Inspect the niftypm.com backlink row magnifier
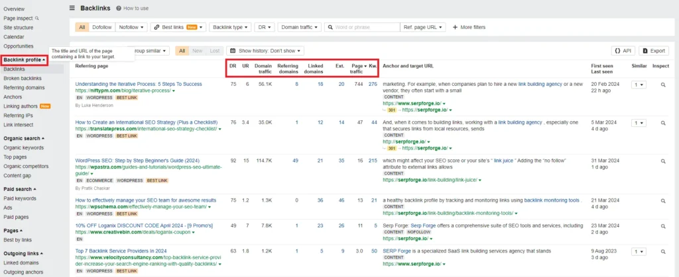Image resolution: width=679 pixels, height=277 pixels. [663, 85]
